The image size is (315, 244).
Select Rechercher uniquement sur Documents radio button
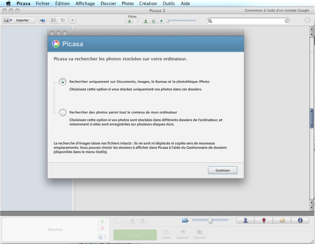63,82
